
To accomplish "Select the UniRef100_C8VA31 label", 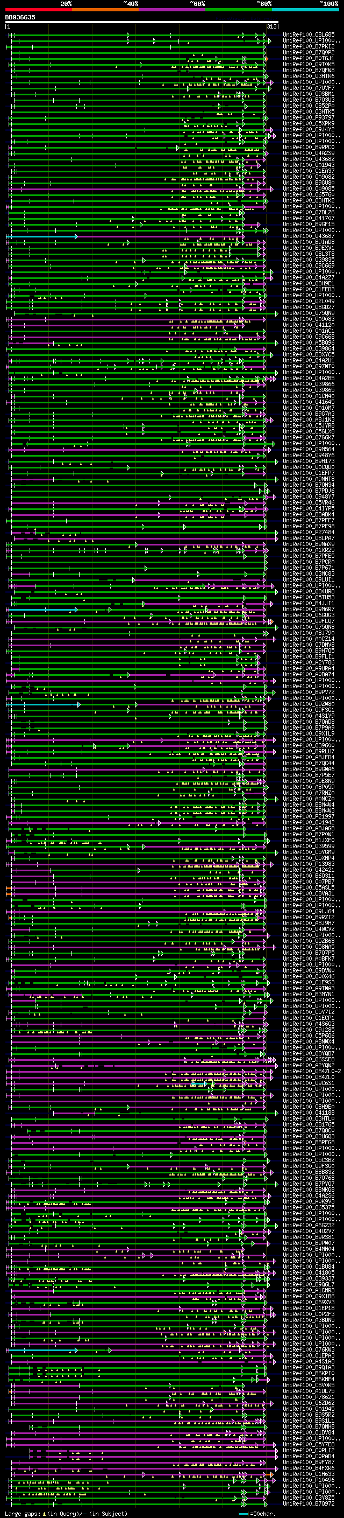I will (x=309, y=894).
